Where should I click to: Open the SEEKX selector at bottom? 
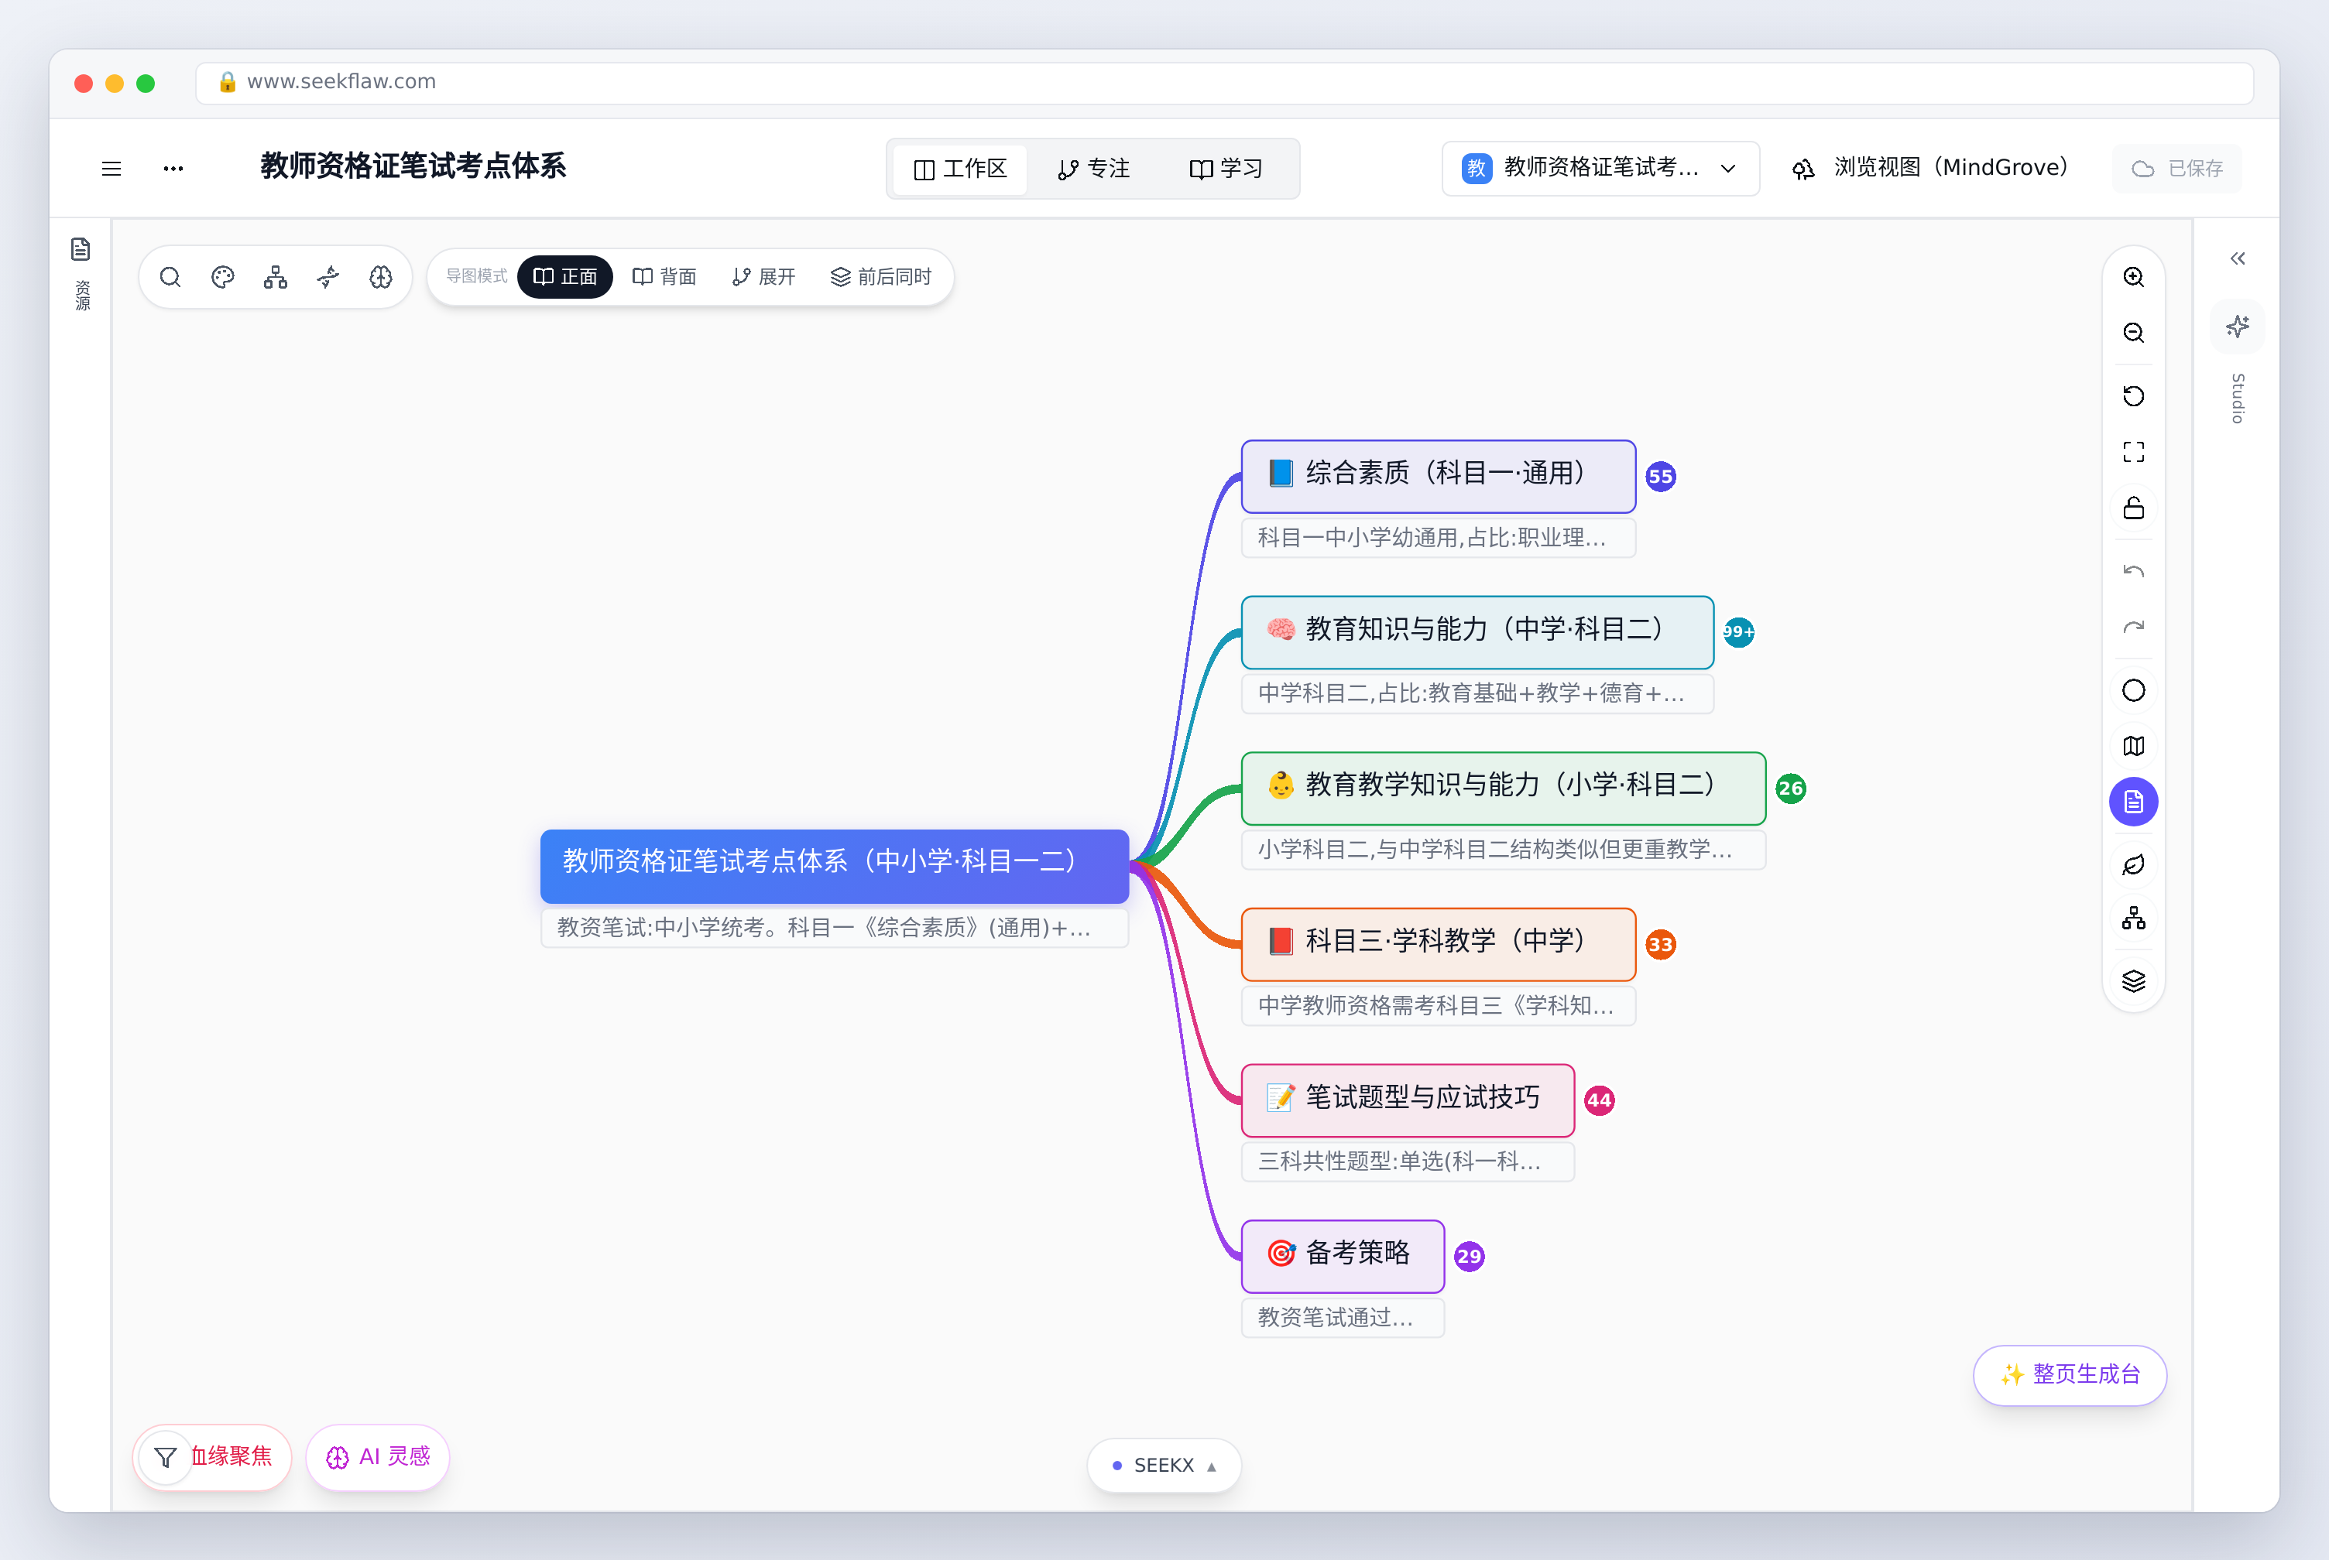click(1164, 1465)
